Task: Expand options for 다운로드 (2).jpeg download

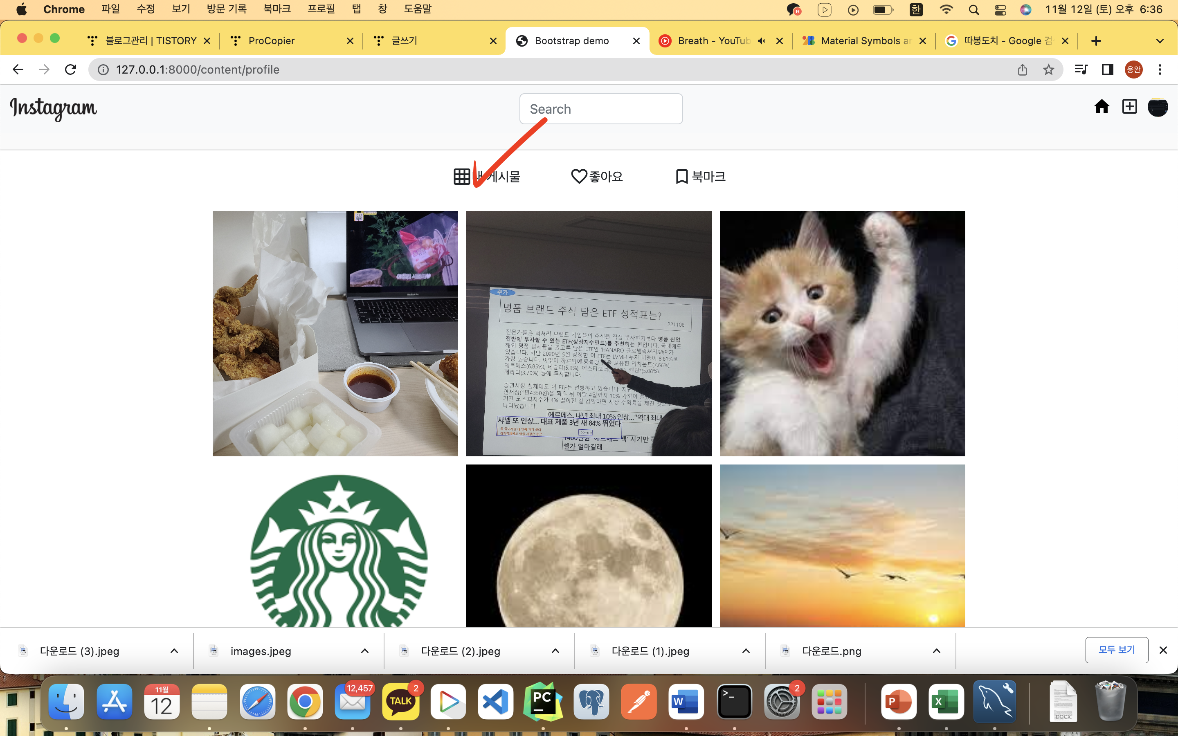Action: tap(555, 651)
